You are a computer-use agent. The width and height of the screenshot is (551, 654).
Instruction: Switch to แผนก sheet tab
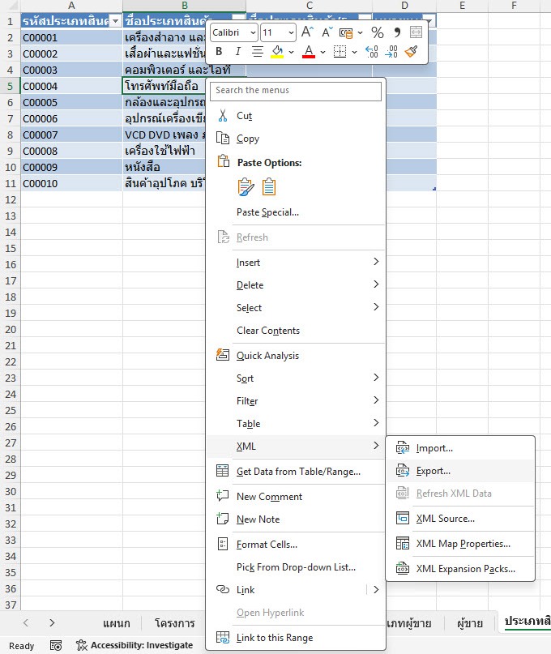pyautogui.click(x=117, y=623)
